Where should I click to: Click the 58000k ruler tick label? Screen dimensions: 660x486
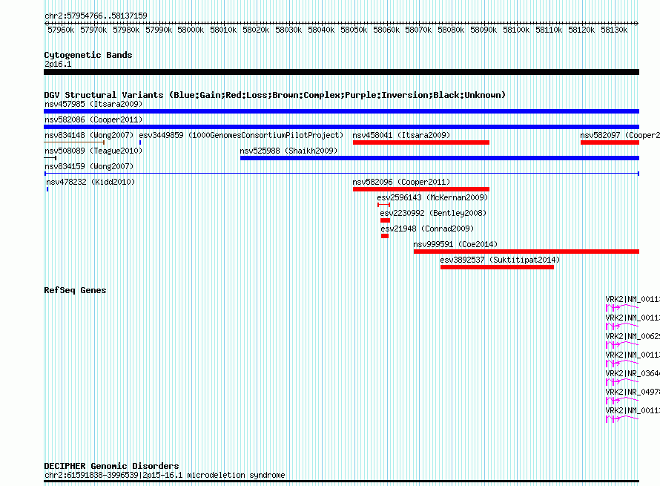191,30
